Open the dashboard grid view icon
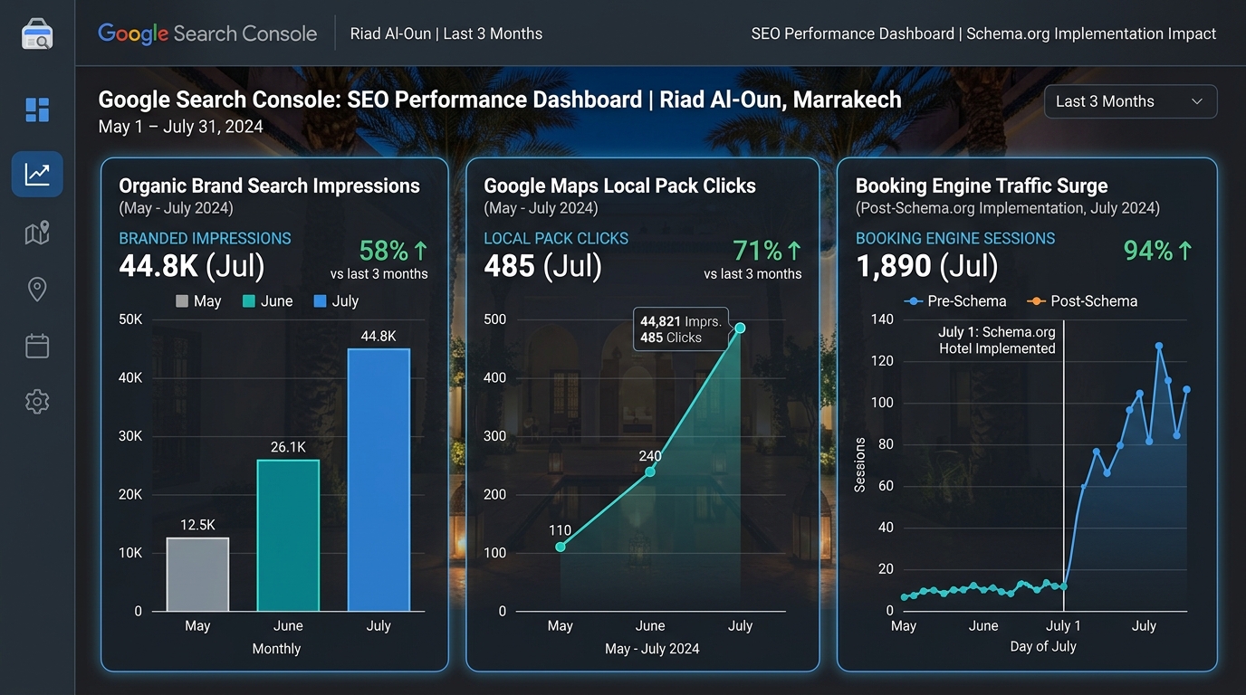The image size is (1246, 695). (37, 109)
